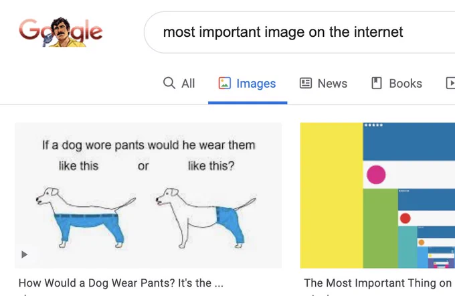455x296 pixels.
Task: Open the colorful recursive blocks image result
Action: coord(377,195)
